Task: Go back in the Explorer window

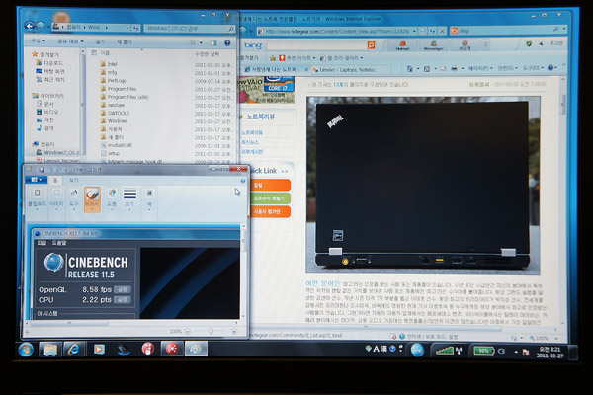Action: pyautogui.click(x=30, y=26)
